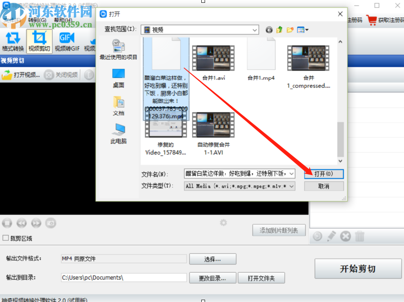The image size is (404, 302).
Task: Click the 开始剪切 start cutting button
Action: (358, 269)
